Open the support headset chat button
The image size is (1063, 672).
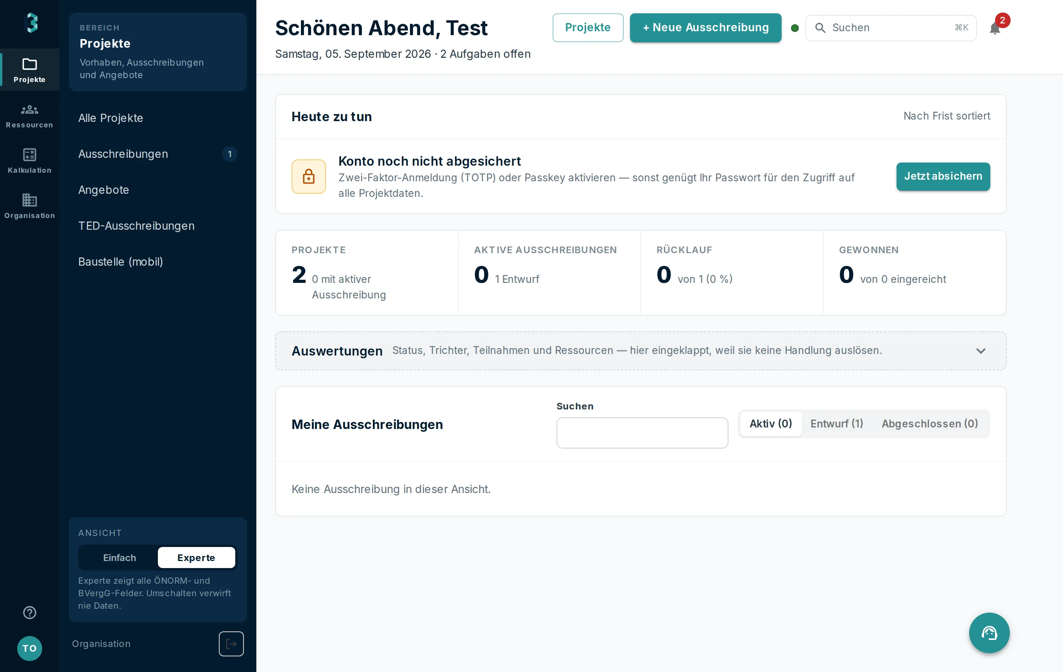coord(989,633)
